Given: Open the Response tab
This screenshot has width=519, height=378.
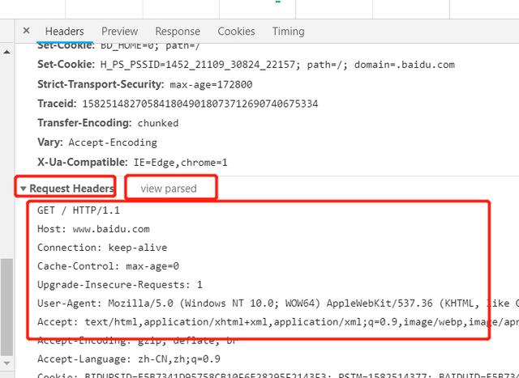Looking at the screenshot, I should coord(178,32).
